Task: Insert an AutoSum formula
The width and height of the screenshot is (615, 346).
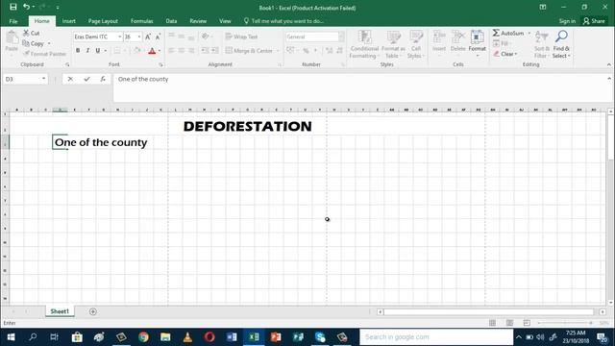Action: click(508, 34)
